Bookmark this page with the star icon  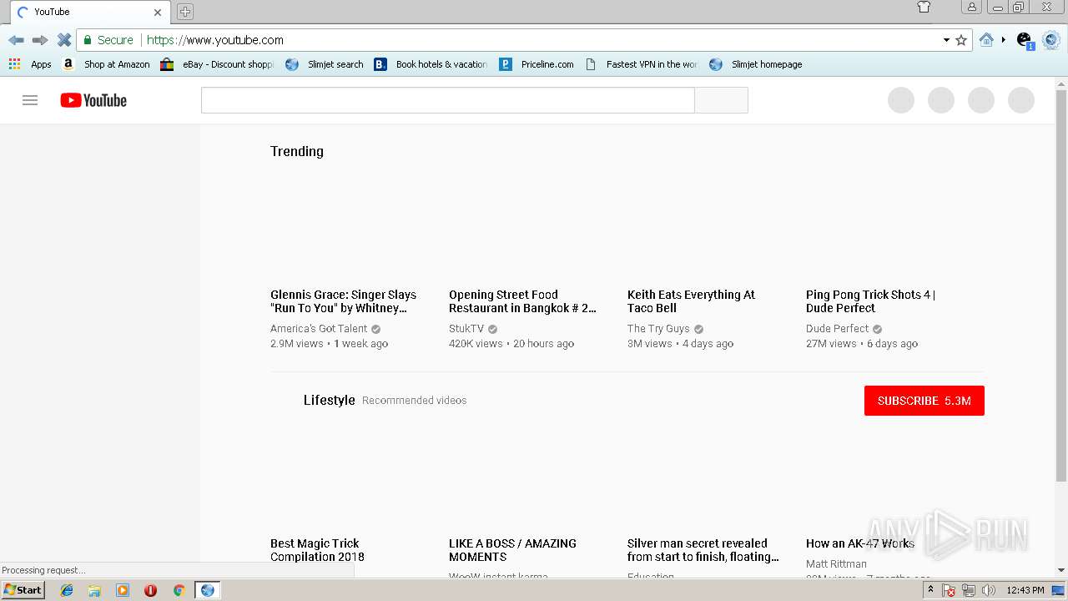(961, 40)
